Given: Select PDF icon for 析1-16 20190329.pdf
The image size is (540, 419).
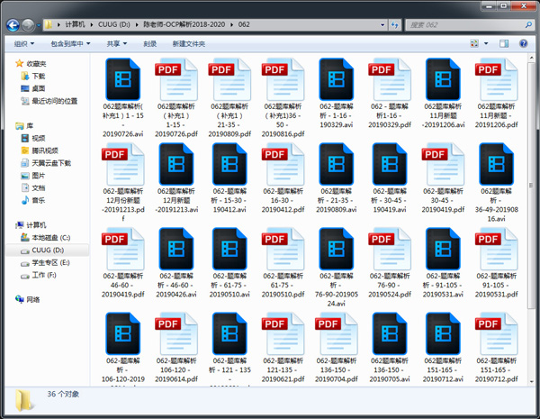Looking at the screenshot, I should (390, 79).
